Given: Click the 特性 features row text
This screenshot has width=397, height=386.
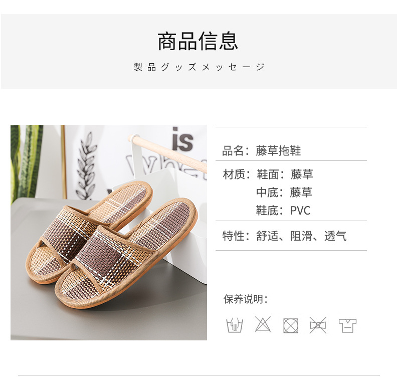Looking at the screenshot, I should [x=284, y=236].
